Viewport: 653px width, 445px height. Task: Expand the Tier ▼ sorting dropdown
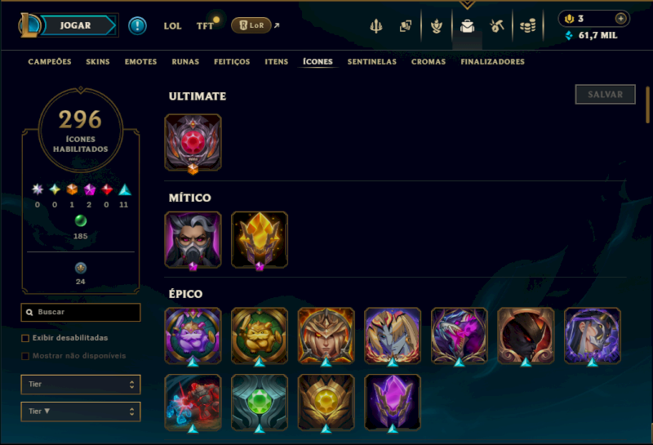point(81,412)
